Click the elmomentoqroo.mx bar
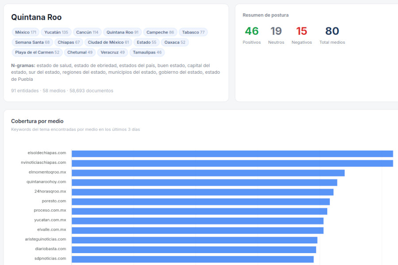 point(208,173)
